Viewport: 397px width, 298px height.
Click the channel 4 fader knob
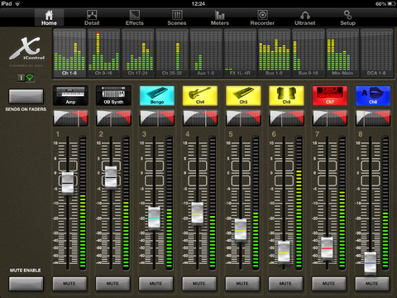click(198, 214)
